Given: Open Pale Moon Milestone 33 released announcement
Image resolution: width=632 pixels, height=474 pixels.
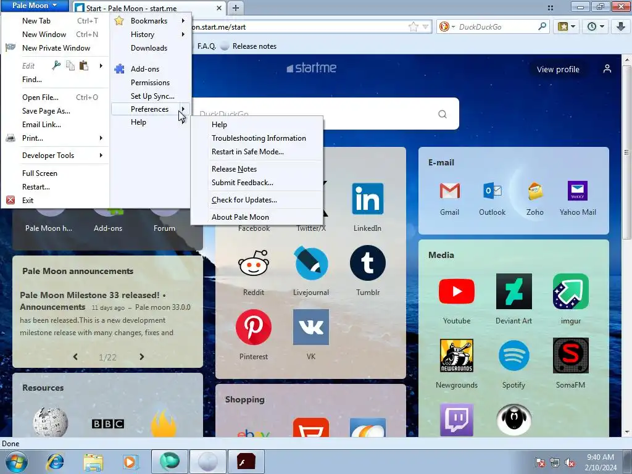Looking at the screenshot, I should pyautogui.click(x=93, y=301).
